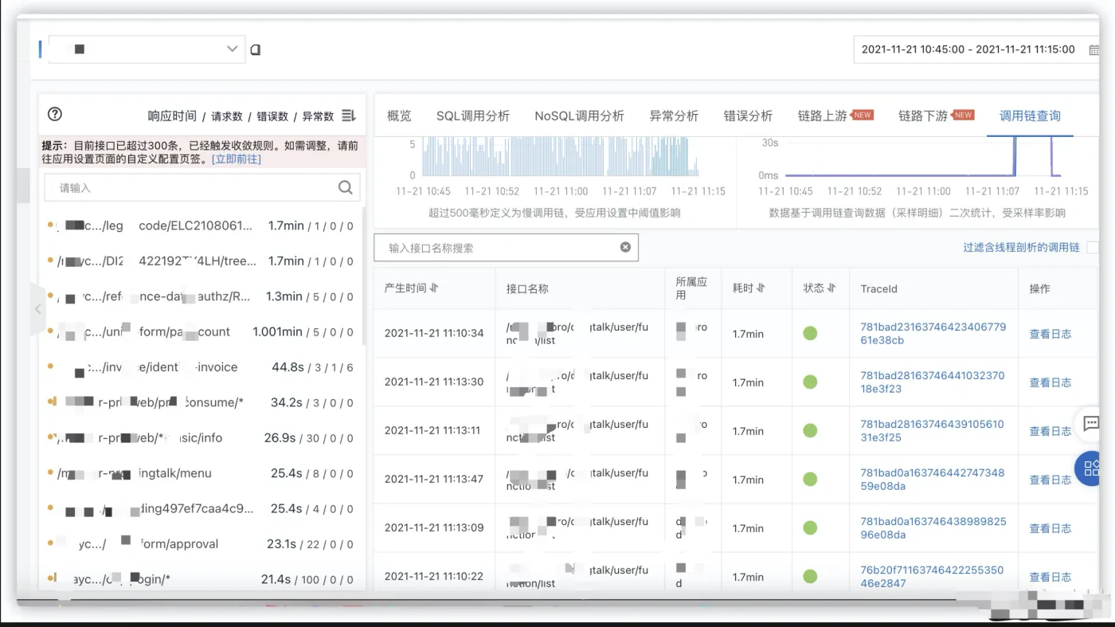Click the 输入接口名称搜索 search field

click(506, 248)
